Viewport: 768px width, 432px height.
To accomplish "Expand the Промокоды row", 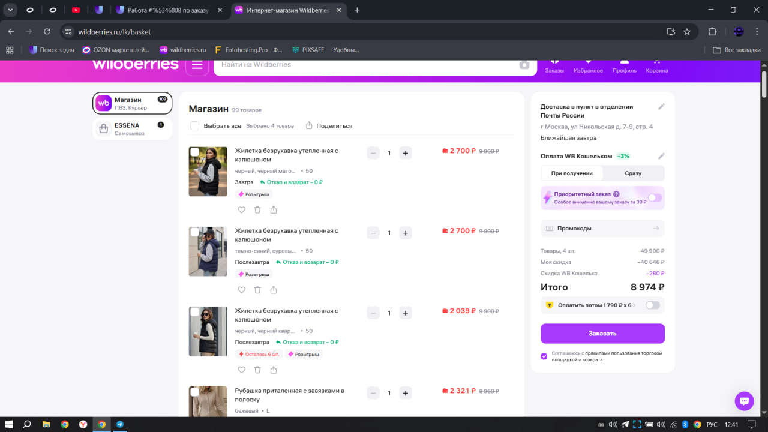I will tap(602, 229).
